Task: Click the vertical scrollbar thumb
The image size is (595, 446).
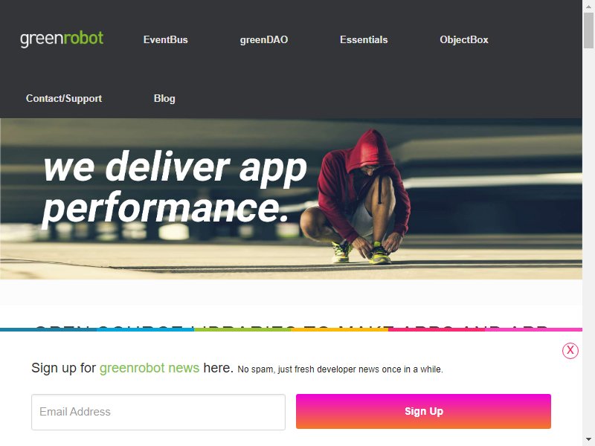Action: [588, 30]
